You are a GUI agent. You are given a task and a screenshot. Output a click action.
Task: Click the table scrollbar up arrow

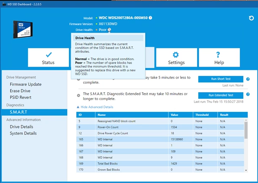[246, 120]
